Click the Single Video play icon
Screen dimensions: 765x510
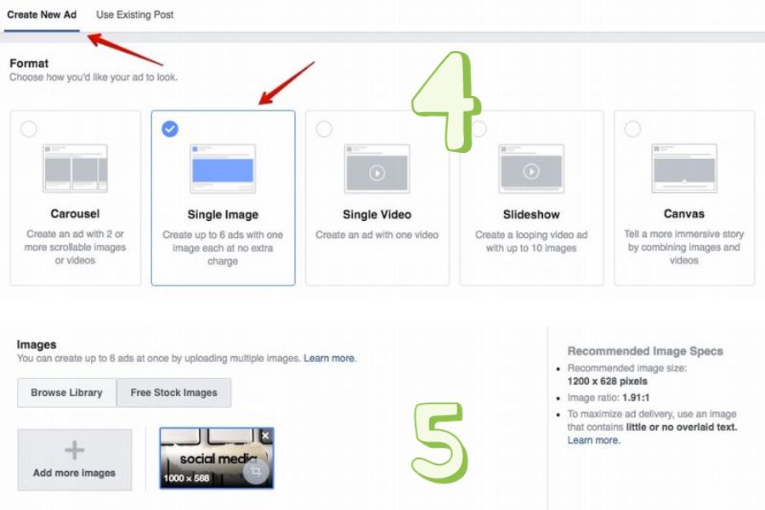(x=377, y=173)
